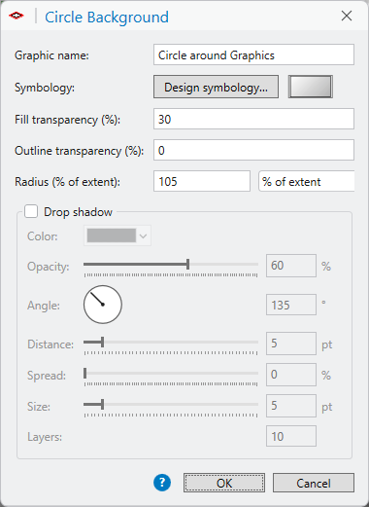
Task: Open help via the blue question mark icon
Action: [162, 483]
